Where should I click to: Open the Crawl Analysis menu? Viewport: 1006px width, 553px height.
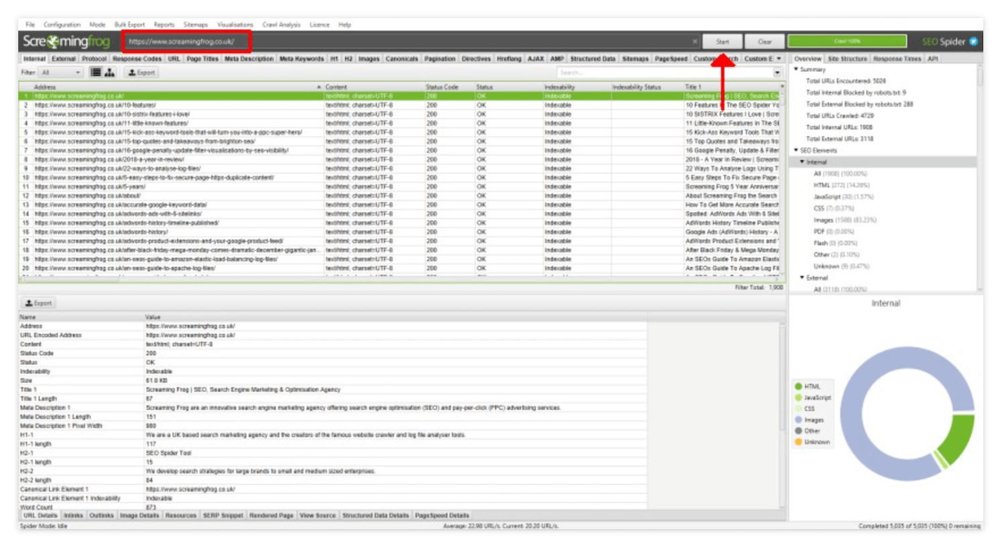281,25
